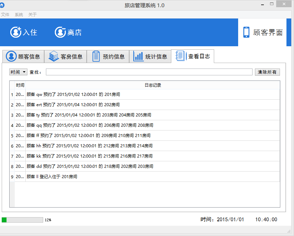
Task: Click the building icon on 客房信息 tab
Action: click(53, 56)
